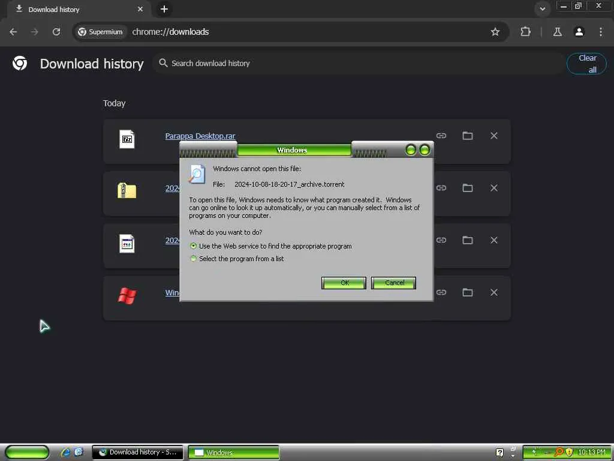This screenshot has height=461, width=614.
Task: Click the browser forward arrow
Action: point(34,32)
